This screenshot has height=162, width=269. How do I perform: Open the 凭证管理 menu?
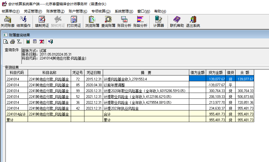point(33,11)
